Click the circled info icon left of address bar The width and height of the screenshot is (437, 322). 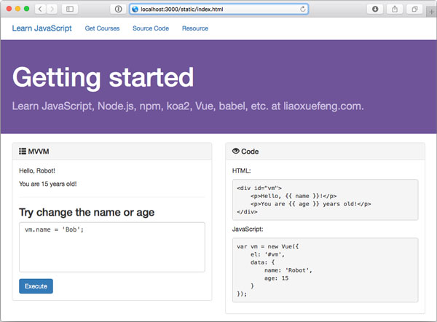pyautogui.click(x=118, y=9)
